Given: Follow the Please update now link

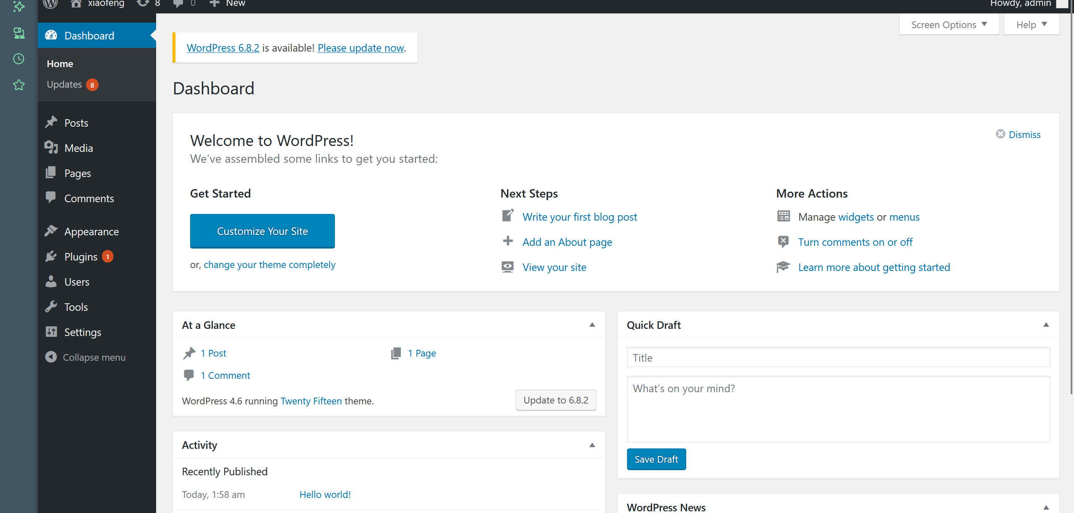Looking at the screenshot, I should (361, 48).
